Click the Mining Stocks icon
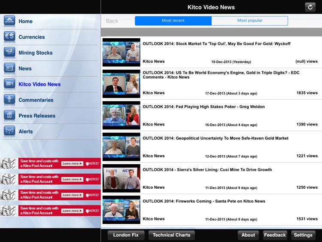Screen dimensions: 322x242 click(9, 52)
